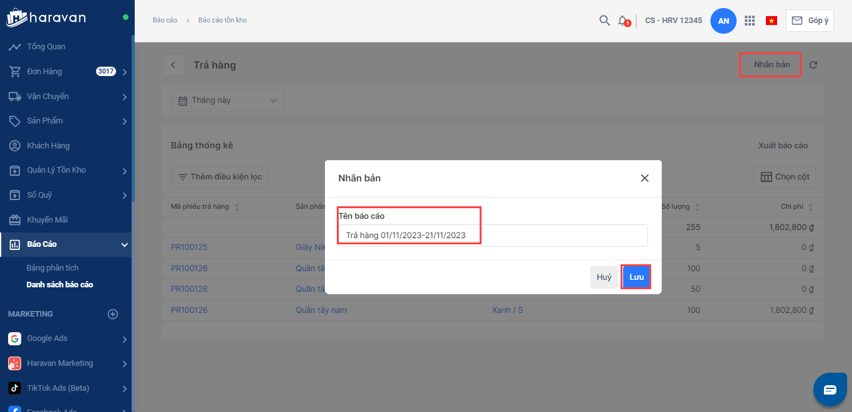852x412 pixels.
Task: Collapse the Báo Cáo menu section
Action: pos(124,244)
